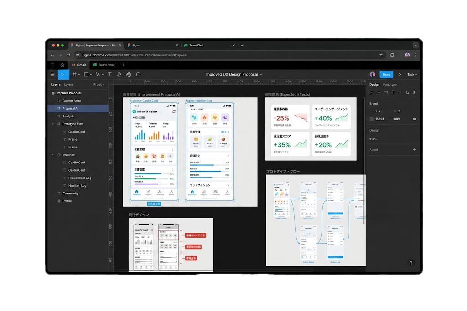Open the collaborator avatar in the Figma toolbar

pyautogui.click(x=372, y=75)
